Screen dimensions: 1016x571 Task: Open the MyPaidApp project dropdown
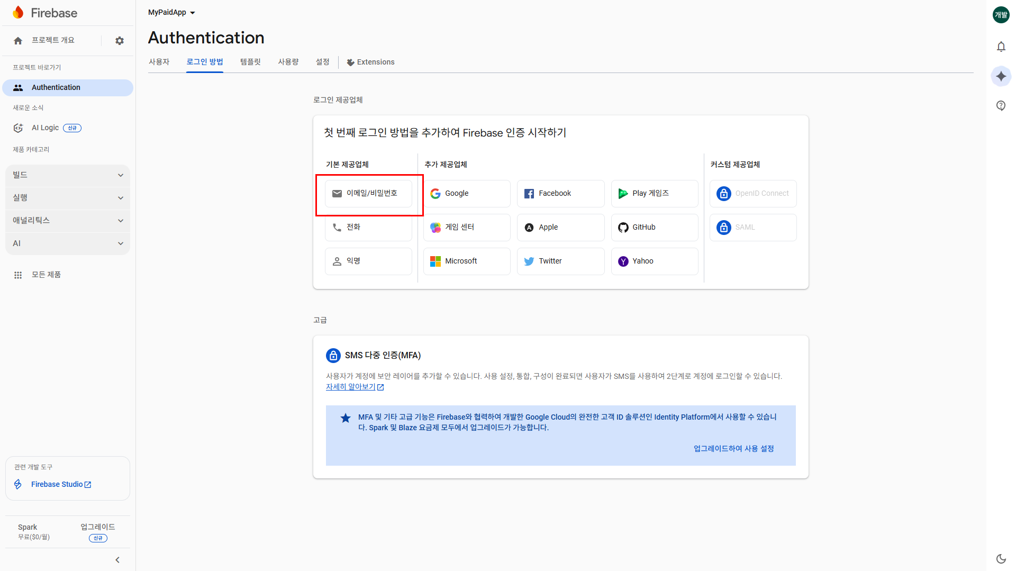[172, 13]
